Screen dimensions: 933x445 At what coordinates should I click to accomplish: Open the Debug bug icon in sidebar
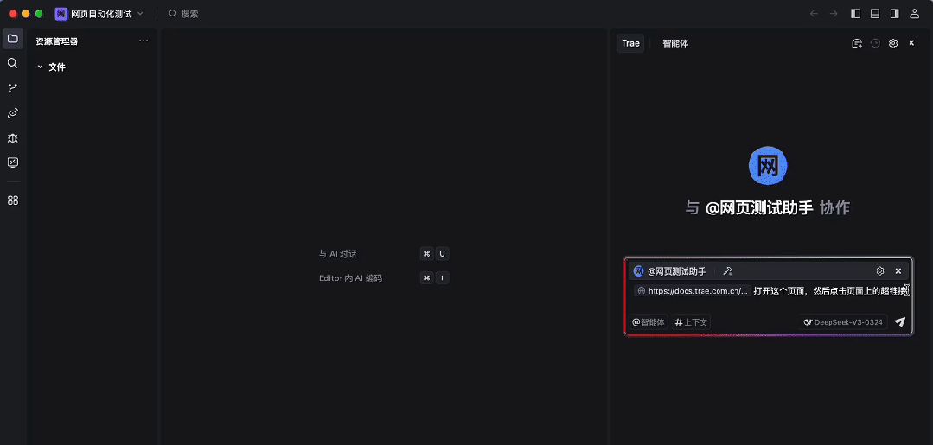point(13,138)
